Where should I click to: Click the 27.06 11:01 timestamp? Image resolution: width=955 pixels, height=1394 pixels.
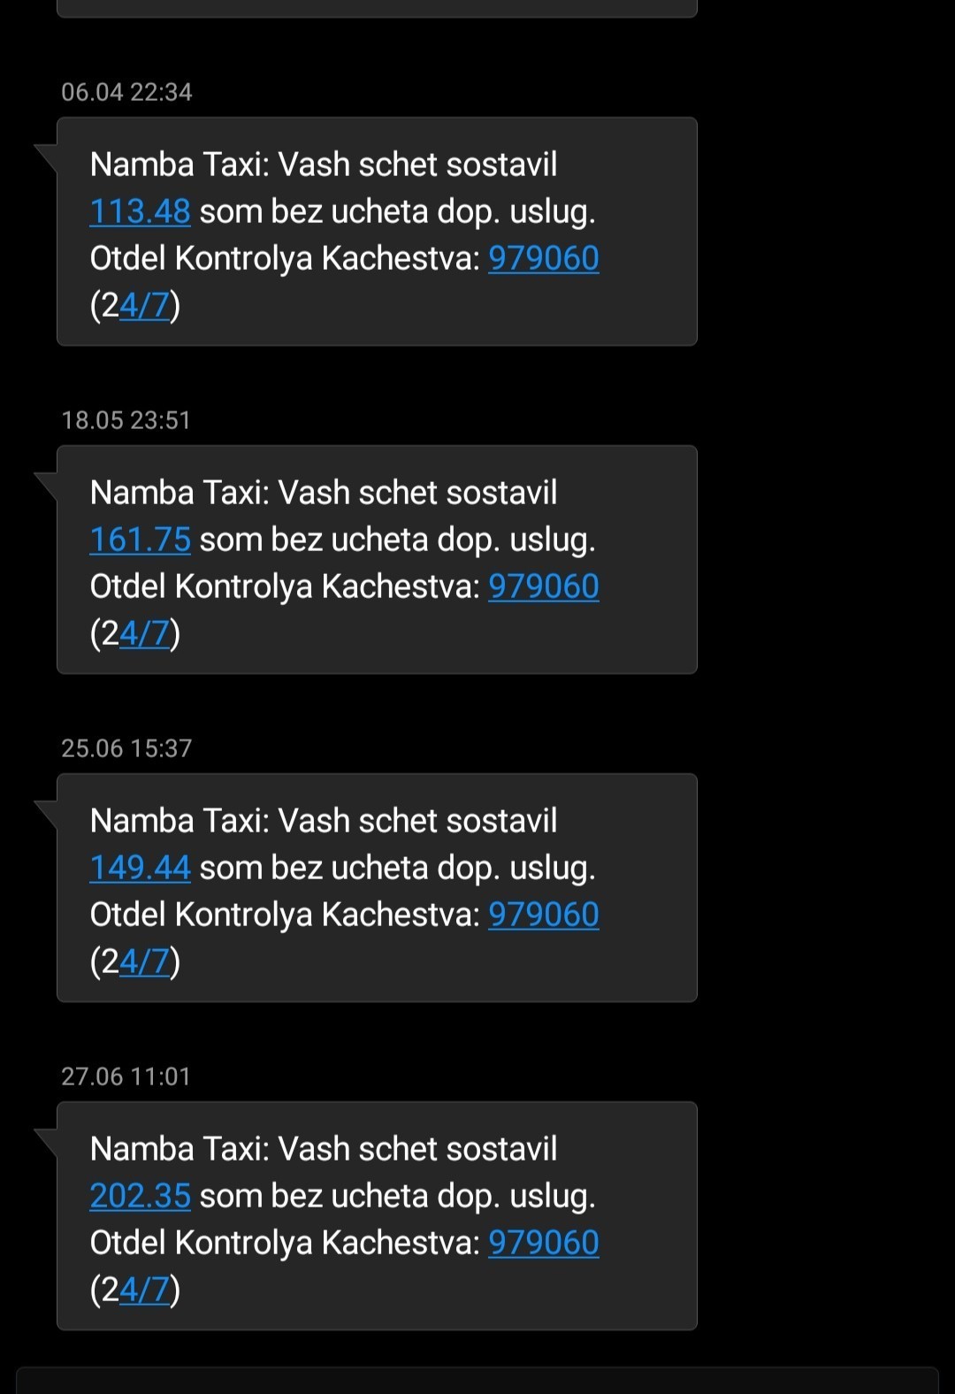tap(126, 1076)
